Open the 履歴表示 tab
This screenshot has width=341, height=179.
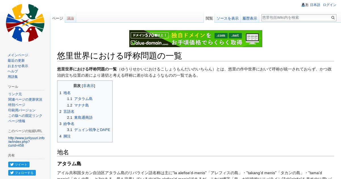(x=250, y=18)
